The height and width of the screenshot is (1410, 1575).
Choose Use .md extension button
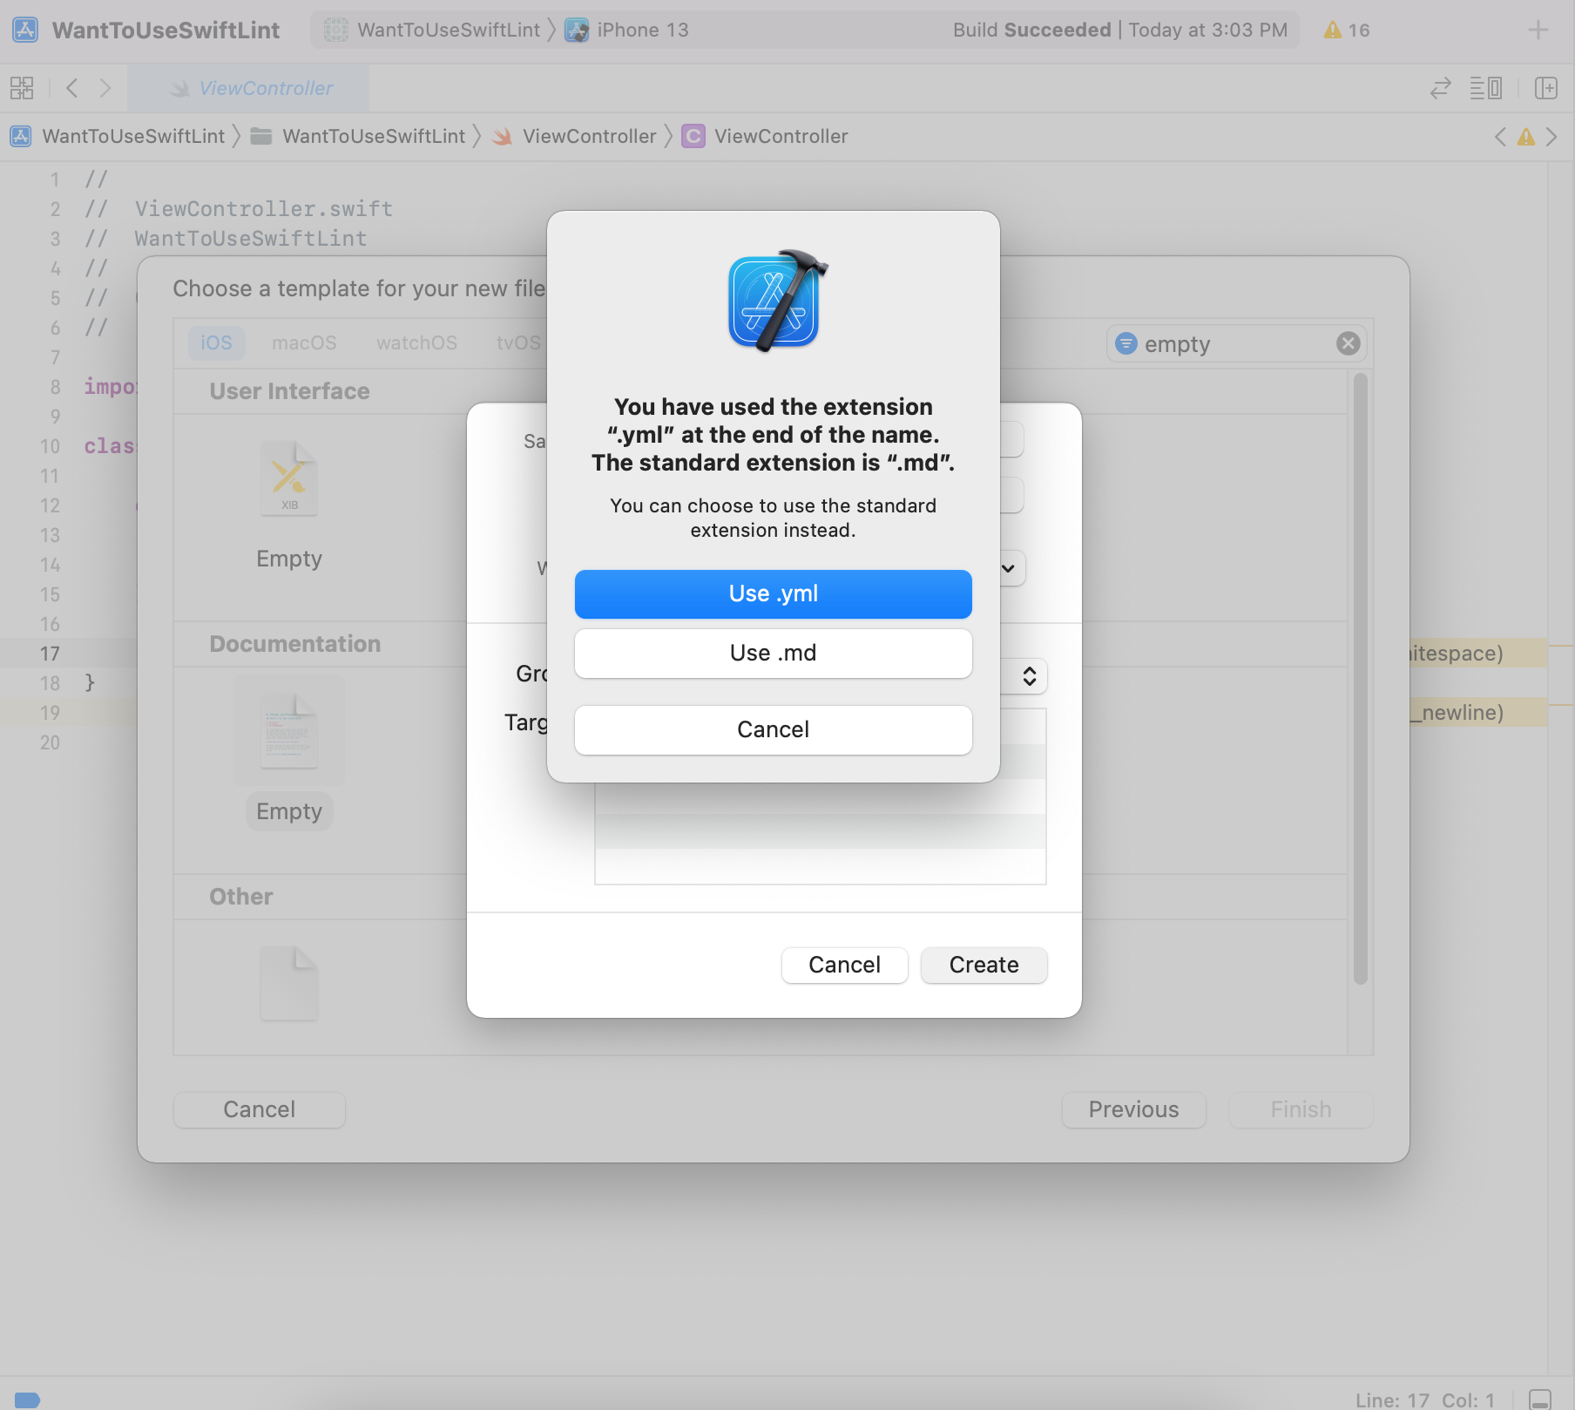point(773,653)
